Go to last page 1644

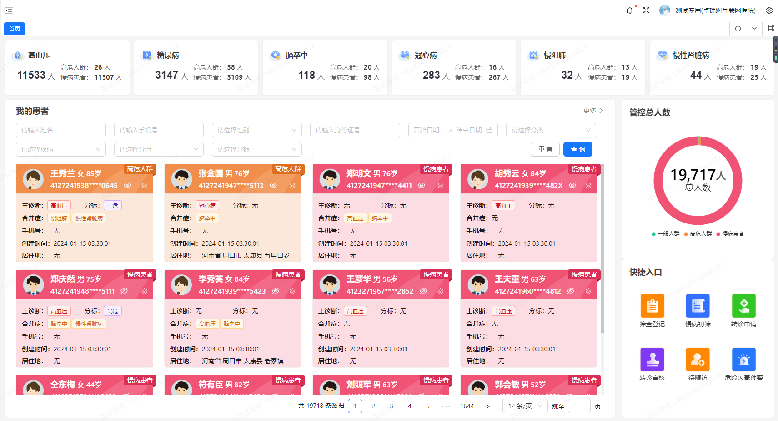coord(467,406)
